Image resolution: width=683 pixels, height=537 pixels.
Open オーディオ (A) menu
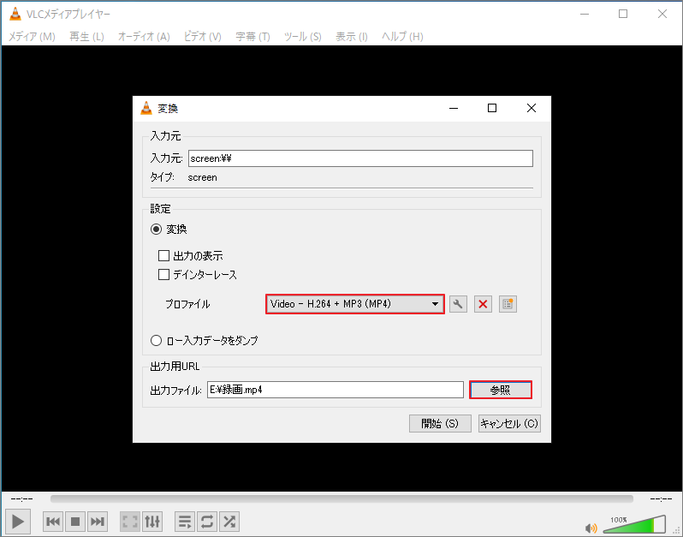[x=144, y=37]
